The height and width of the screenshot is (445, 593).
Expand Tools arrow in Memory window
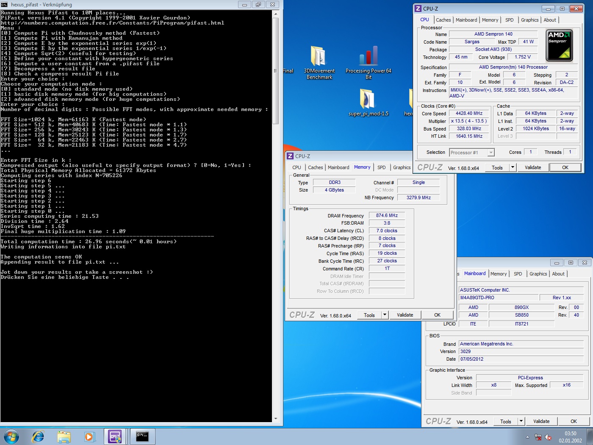click(385, 315)
